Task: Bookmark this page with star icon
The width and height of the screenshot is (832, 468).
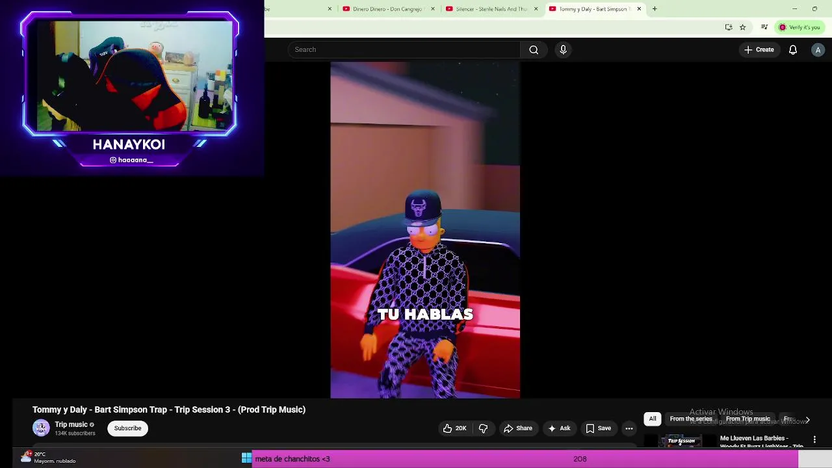Action: point(742,27)
